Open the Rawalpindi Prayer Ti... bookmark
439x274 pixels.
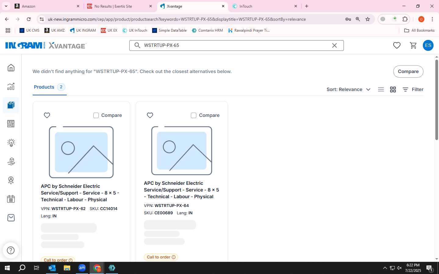click(249, 30)
